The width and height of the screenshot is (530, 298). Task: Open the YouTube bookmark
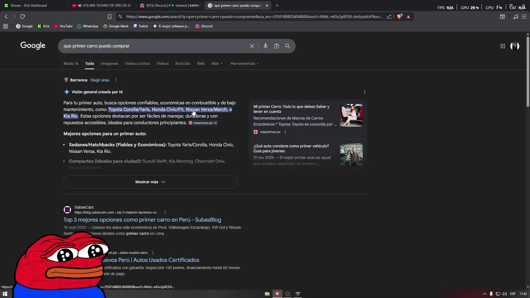[63, 26]
